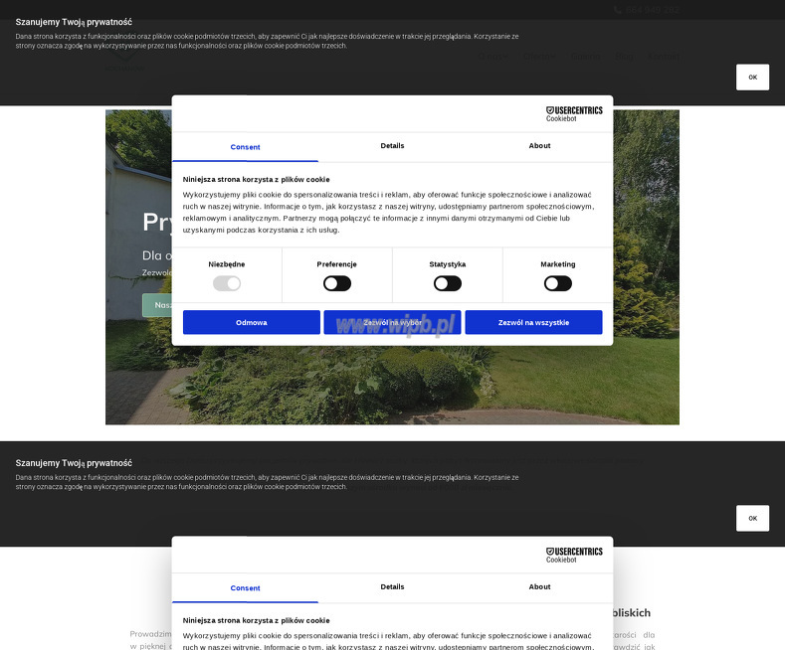The image size is (785, 650).
Task: Click OK in the upper privacy banner
Action: 752,77
